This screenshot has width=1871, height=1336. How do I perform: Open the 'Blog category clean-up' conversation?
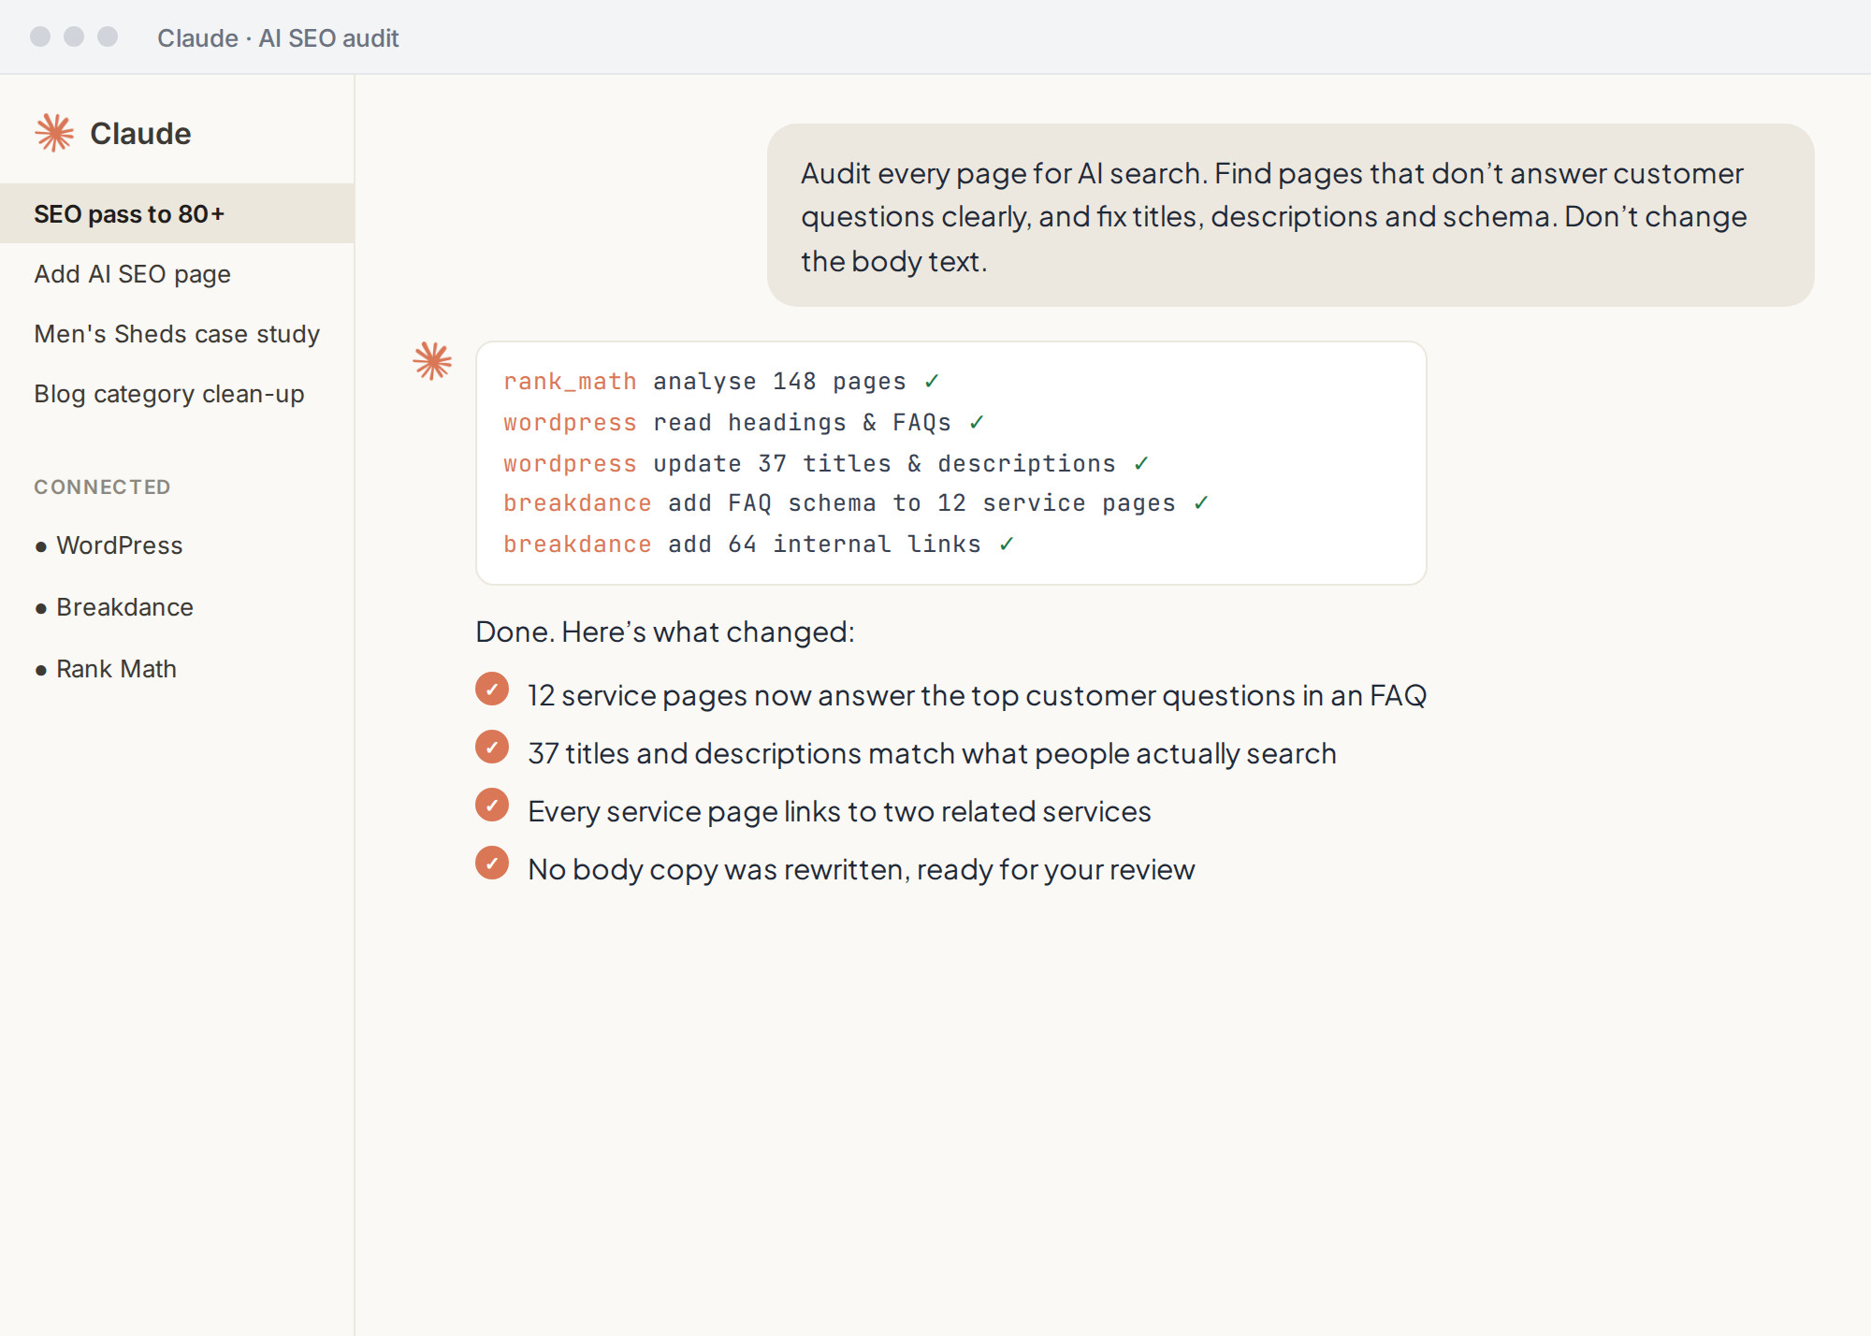coord(177,393)
